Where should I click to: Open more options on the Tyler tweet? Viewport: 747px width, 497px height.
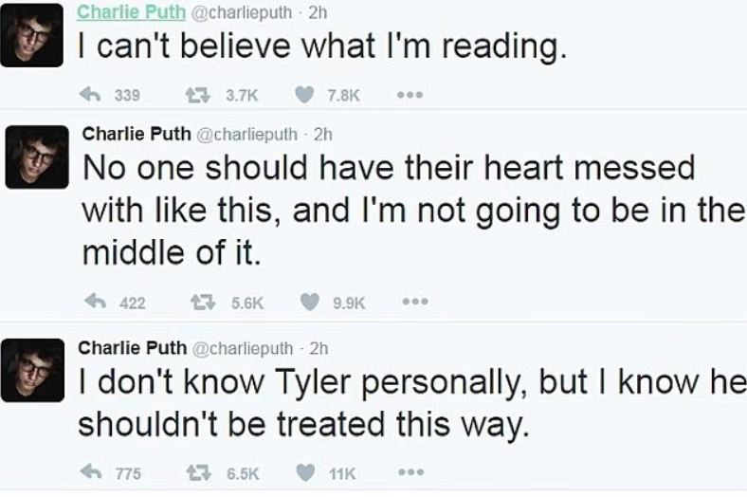[410, 471]
